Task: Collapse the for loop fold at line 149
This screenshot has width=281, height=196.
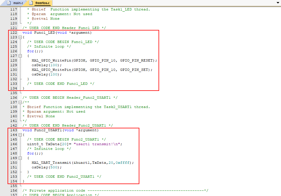Action: [x=20, y=158]
